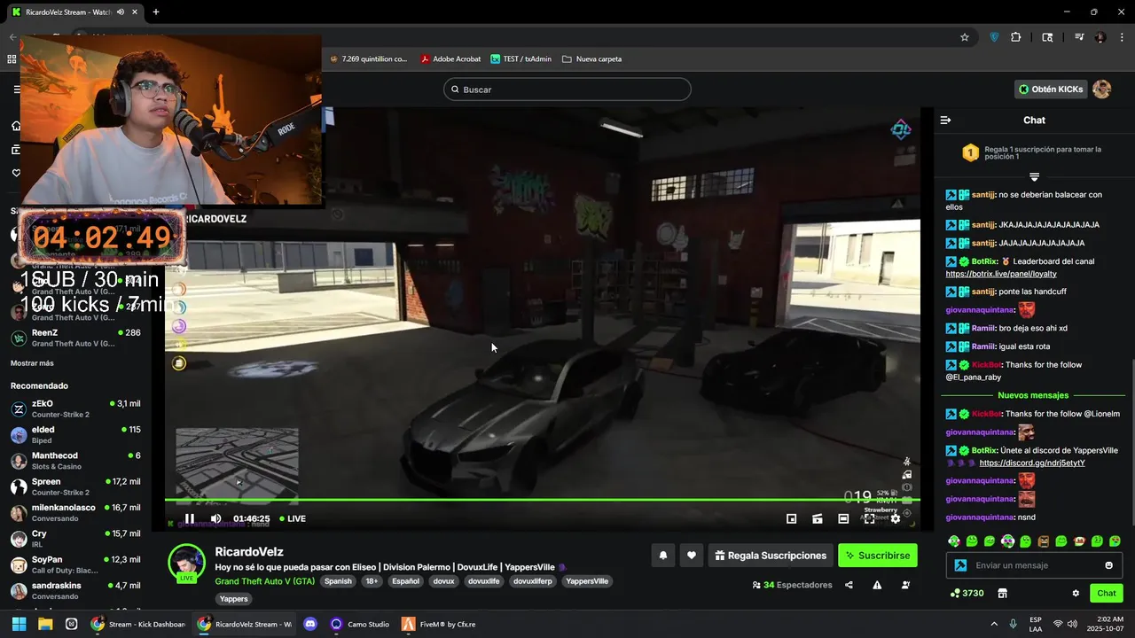The height and width of the screenshot is (638, 1135).
Task: Select the Yappers tag
Action: (234, 599)
